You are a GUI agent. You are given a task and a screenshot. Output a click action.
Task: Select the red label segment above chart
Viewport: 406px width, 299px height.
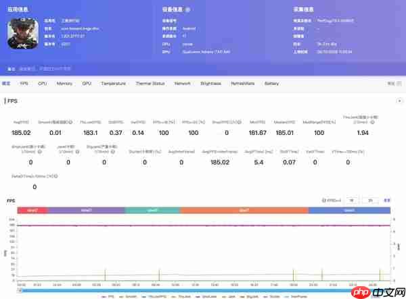(32, 211)
